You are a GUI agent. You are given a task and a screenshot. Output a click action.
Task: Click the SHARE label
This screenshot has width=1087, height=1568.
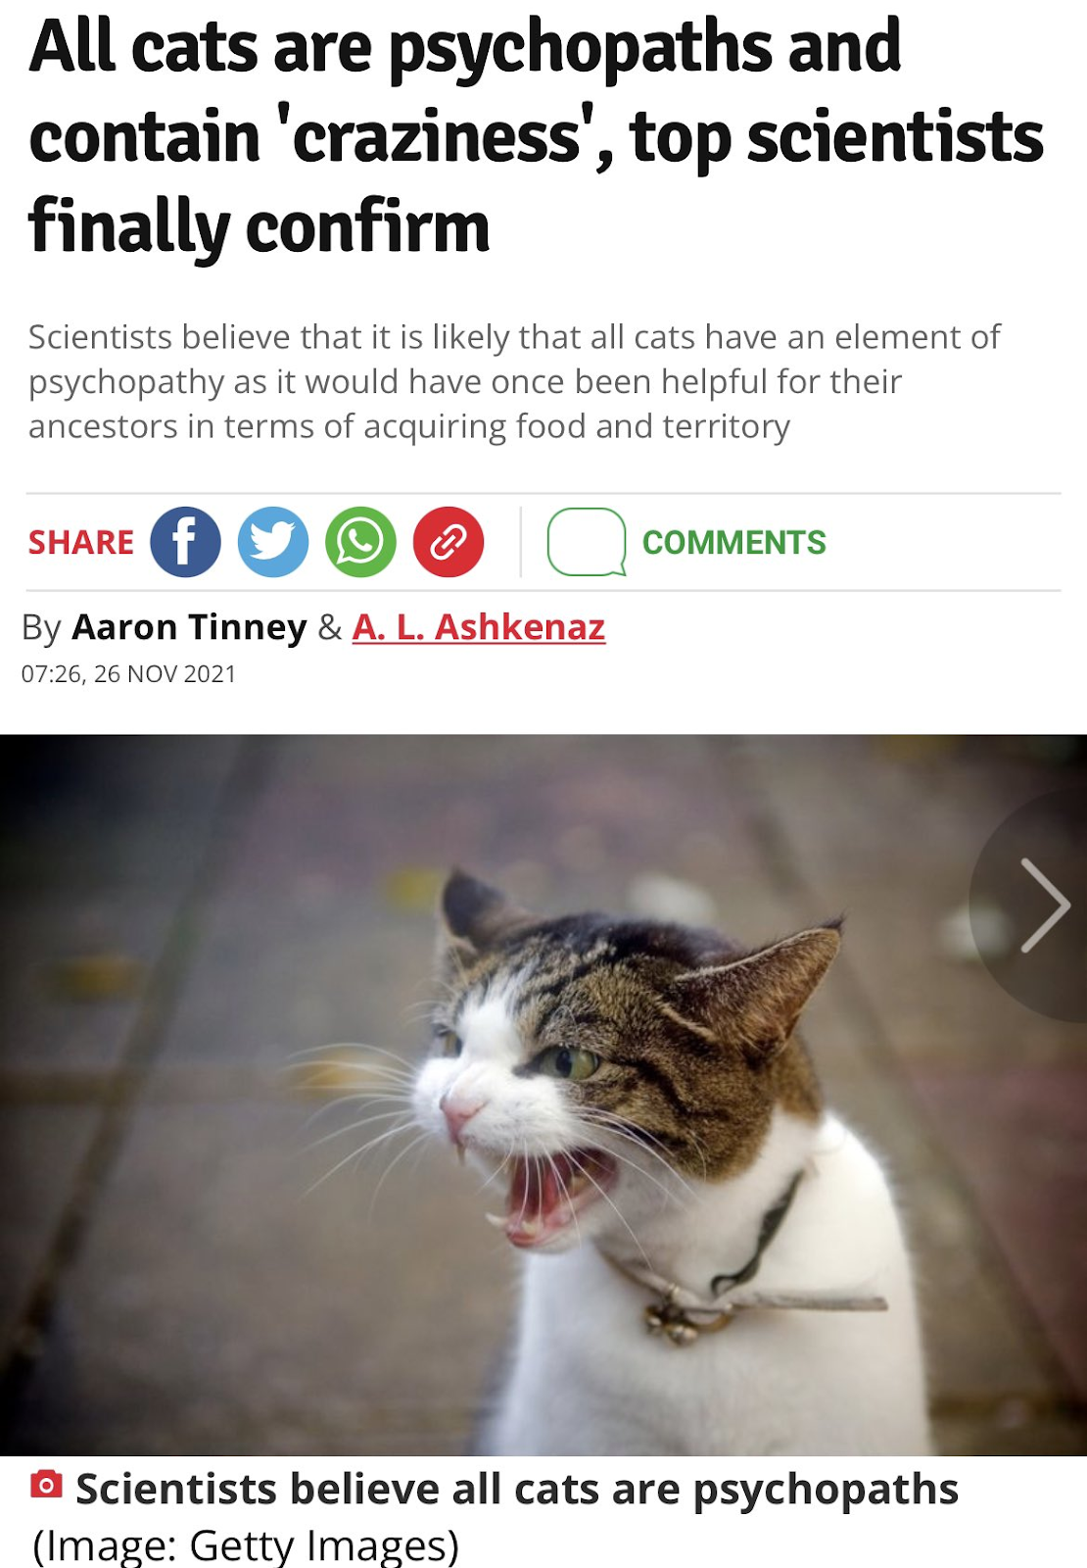(81, 542)
